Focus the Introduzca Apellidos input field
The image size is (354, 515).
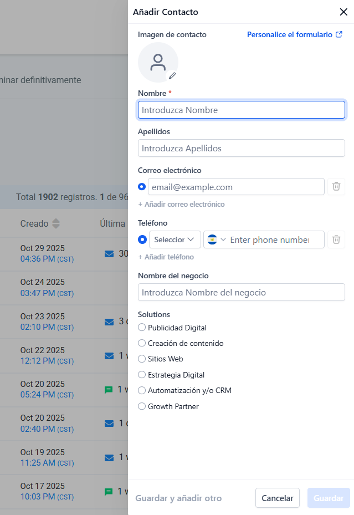point(241,149)
